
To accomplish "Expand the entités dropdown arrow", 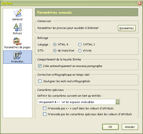I will 117,102.
